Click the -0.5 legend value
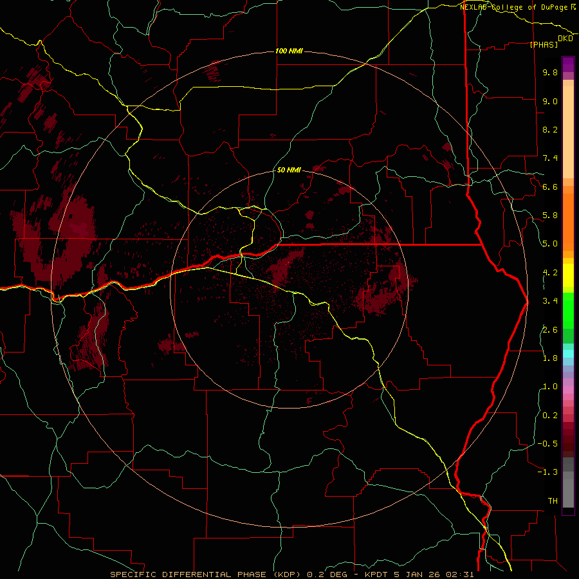Screen dimensions: 579x579 tap(547, 444)
